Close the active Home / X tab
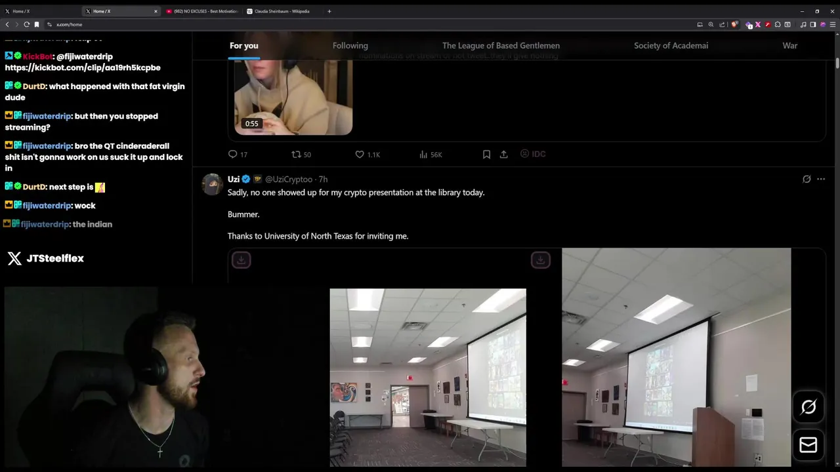This screenshot has height=472, width=840. (156, 11)
